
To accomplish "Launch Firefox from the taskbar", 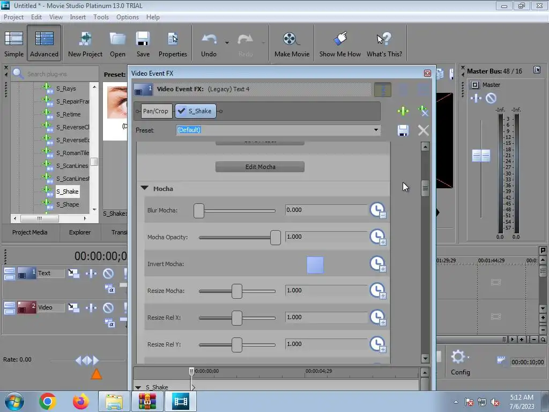I will point(80,401).
